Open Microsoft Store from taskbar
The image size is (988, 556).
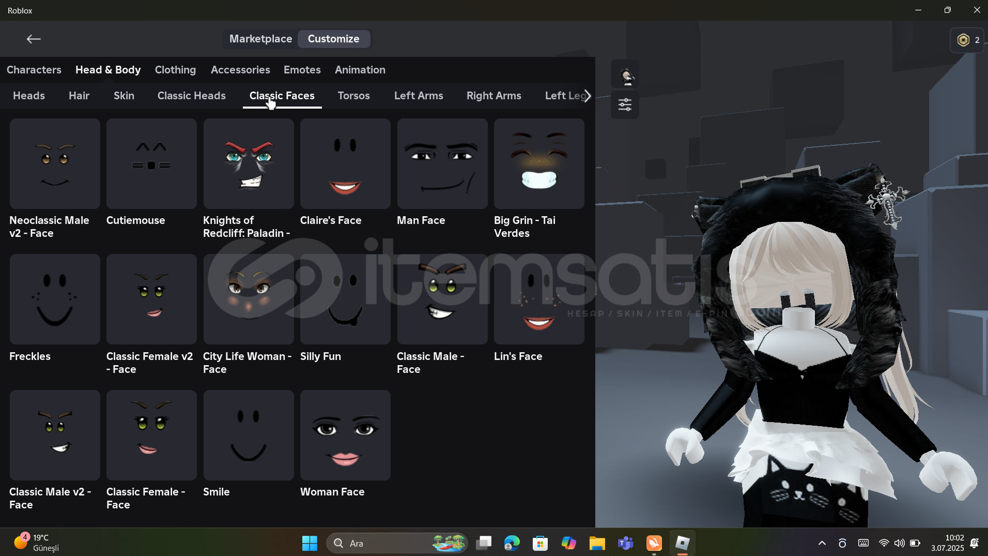pyautogui.click(x=540, y=543)
